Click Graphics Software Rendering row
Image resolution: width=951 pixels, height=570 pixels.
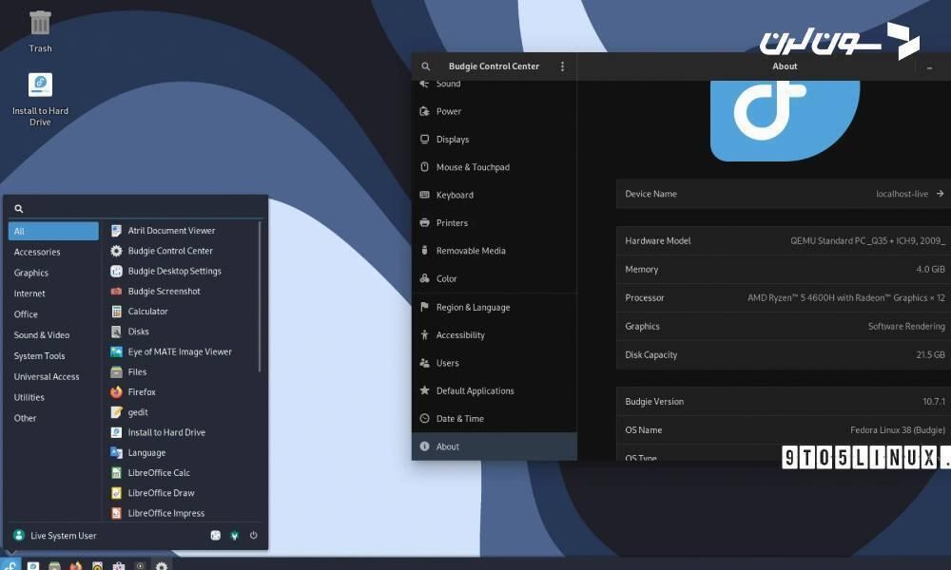click(x=784, y=326)
